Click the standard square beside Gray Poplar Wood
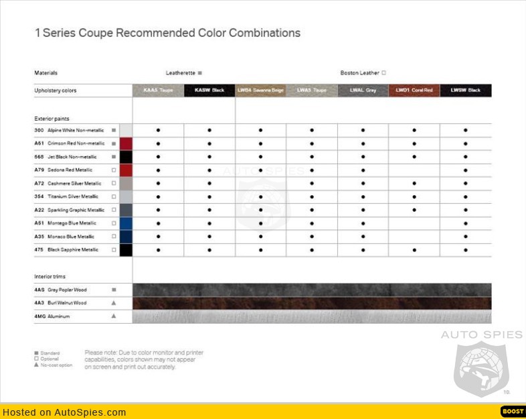The image size is (526, 419). click(x=114, y=290)
